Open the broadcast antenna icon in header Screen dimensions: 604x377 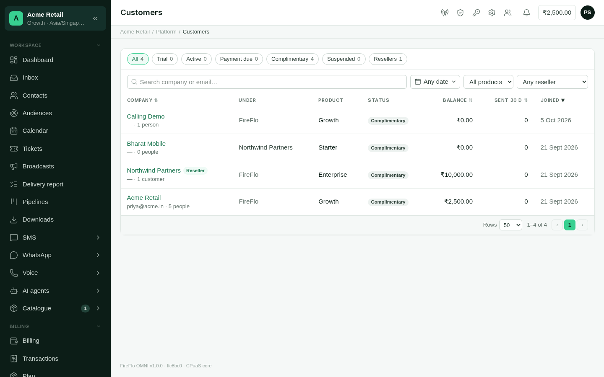(445, 13)
